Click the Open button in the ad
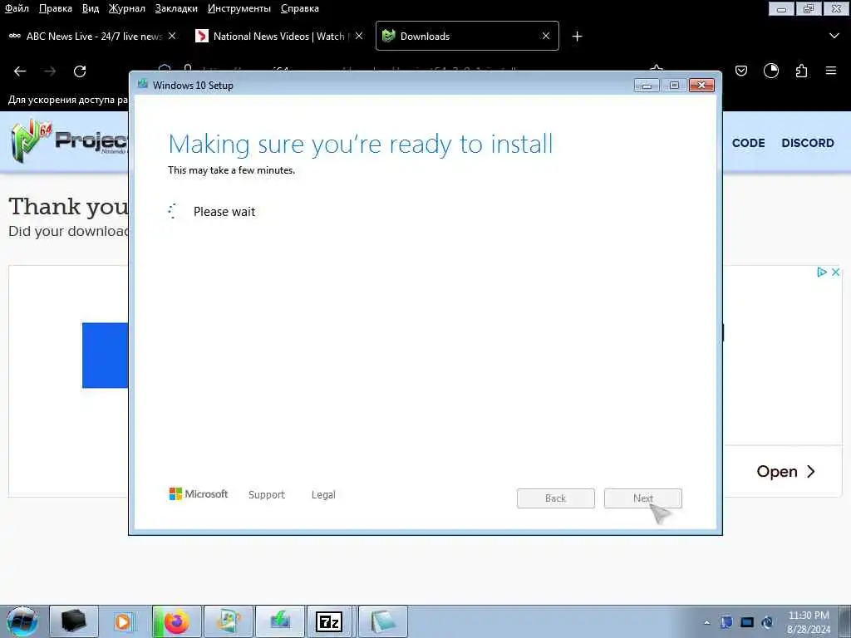 786,472
